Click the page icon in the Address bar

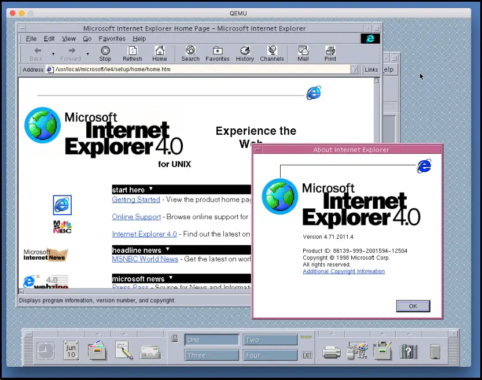pos(50,69)
